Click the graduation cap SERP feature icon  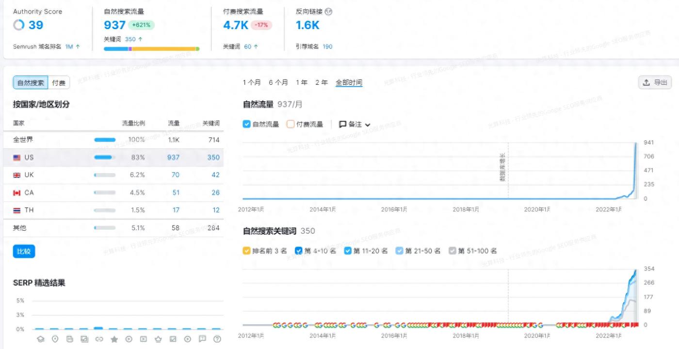pos(41,339)
